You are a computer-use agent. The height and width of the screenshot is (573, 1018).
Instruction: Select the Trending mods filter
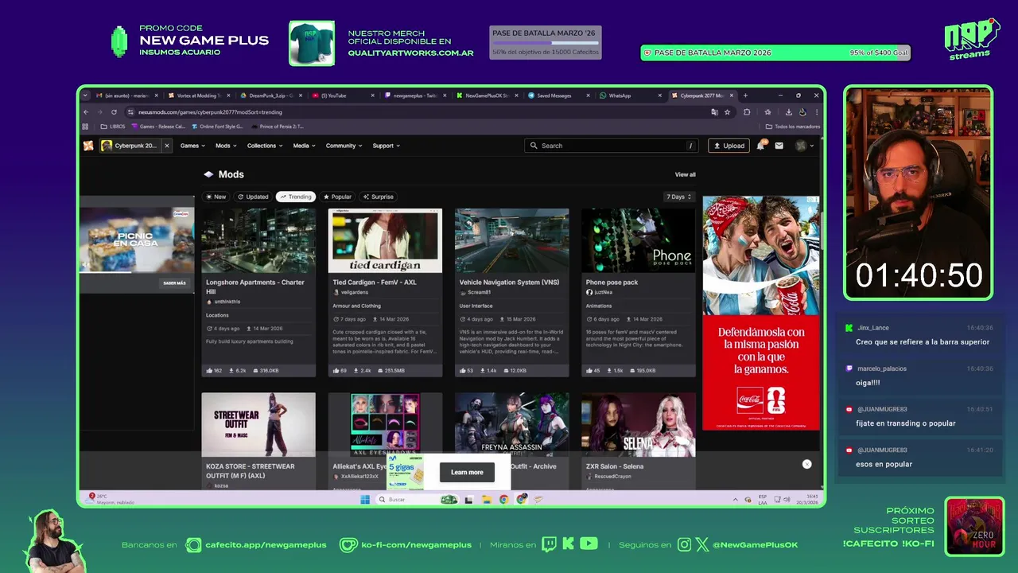[296, 197]
